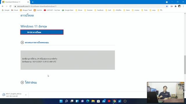Reload the page with the refresh icon
The width and height of the screenshot is (186, 104).
click(x=10, y=6)
